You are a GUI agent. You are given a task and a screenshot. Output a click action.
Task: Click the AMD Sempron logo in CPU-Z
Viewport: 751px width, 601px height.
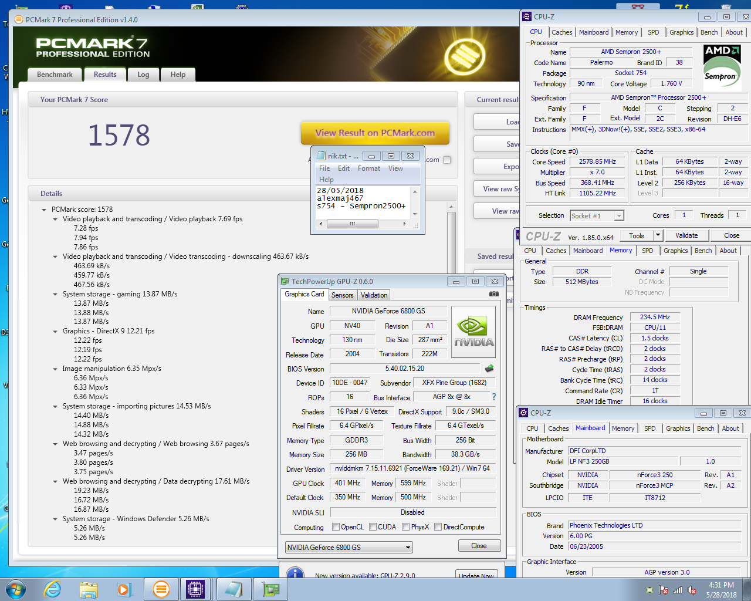click(721, 67)
